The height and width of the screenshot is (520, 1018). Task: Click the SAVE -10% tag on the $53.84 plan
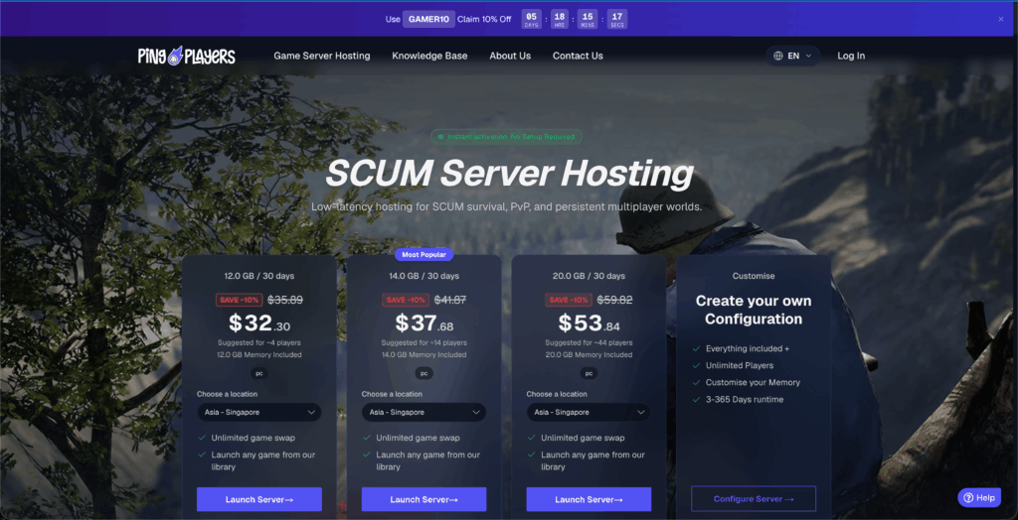coord(569,300)
